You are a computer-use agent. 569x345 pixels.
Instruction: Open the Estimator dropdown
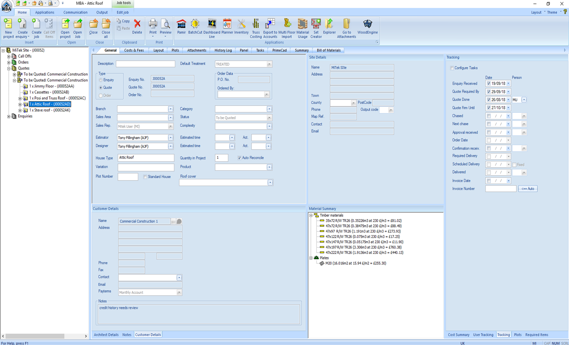point(170,137)
